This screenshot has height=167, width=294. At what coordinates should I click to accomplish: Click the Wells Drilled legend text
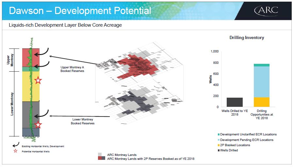229,150
